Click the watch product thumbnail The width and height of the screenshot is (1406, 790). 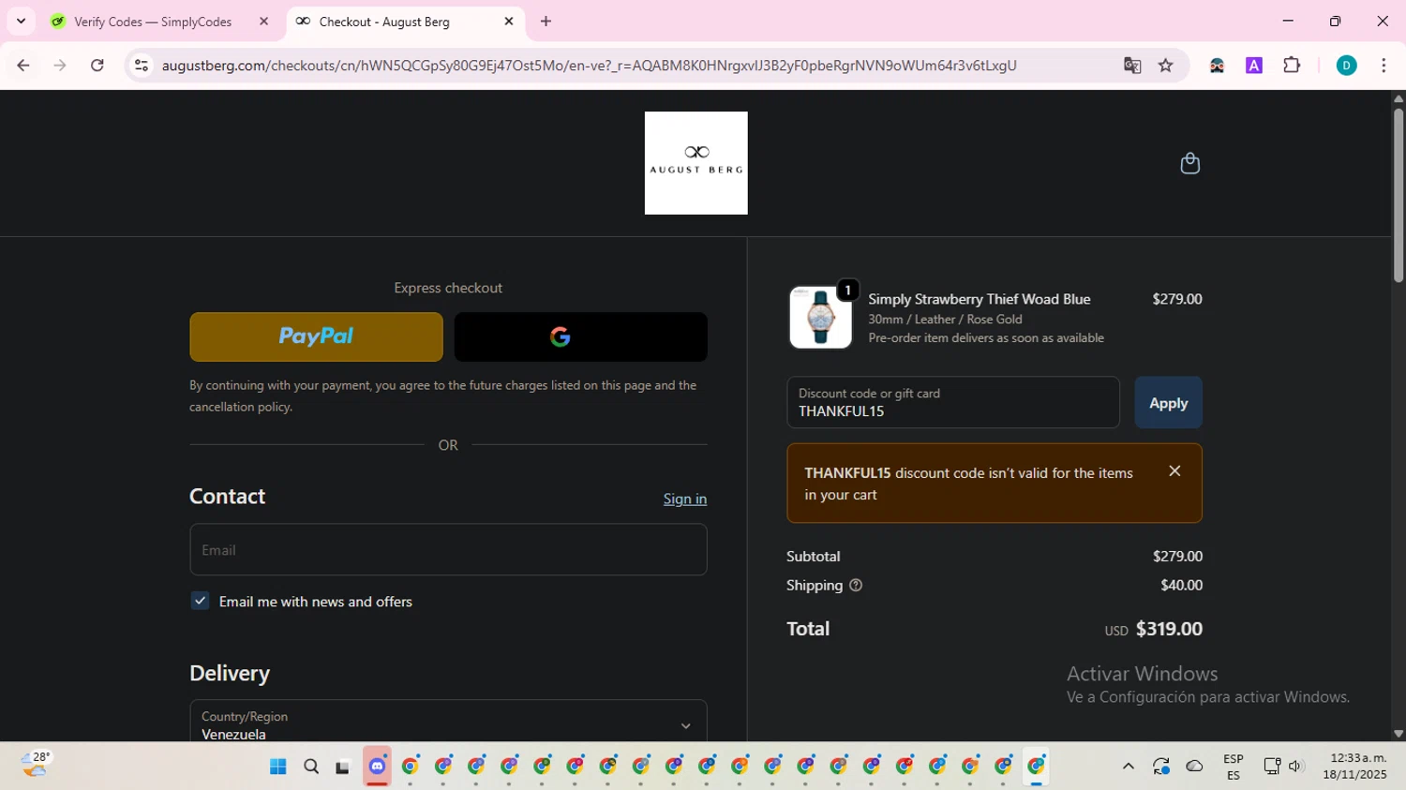coord(820,318)
